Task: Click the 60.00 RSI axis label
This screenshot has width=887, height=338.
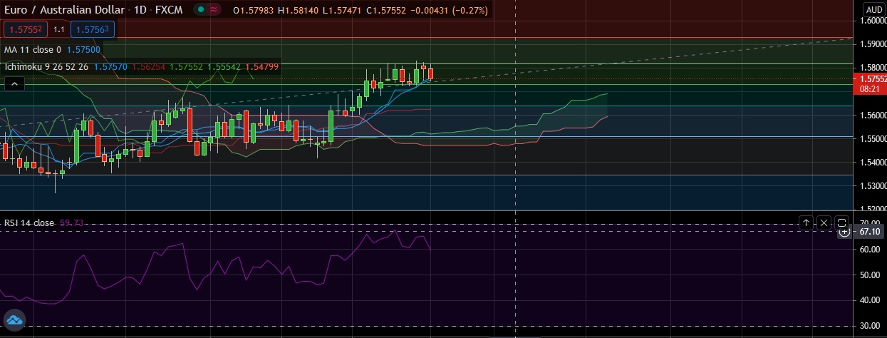Action: [x=870, y=250]
